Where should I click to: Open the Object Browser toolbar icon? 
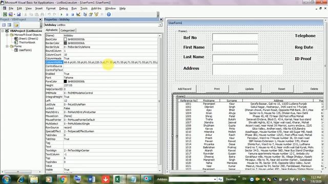pos(96,14)
